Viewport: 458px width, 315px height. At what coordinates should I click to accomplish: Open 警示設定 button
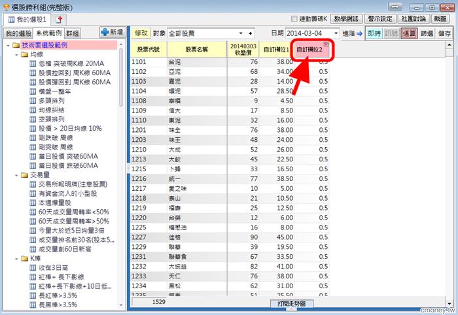pos(380,19)
